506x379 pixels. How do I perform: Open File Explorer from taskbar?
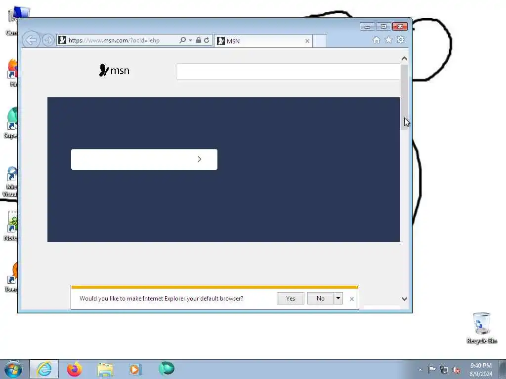pos(105,370)
